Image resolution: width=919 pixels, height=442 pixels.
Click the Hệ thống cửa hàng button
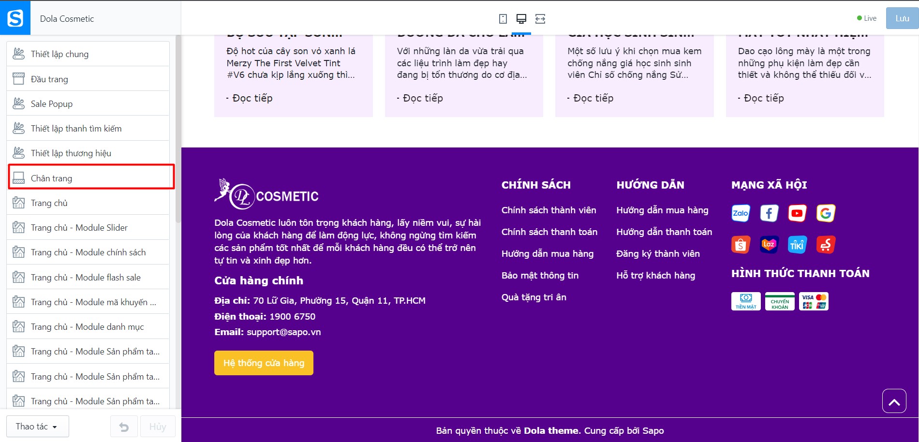tap(264, 363)
